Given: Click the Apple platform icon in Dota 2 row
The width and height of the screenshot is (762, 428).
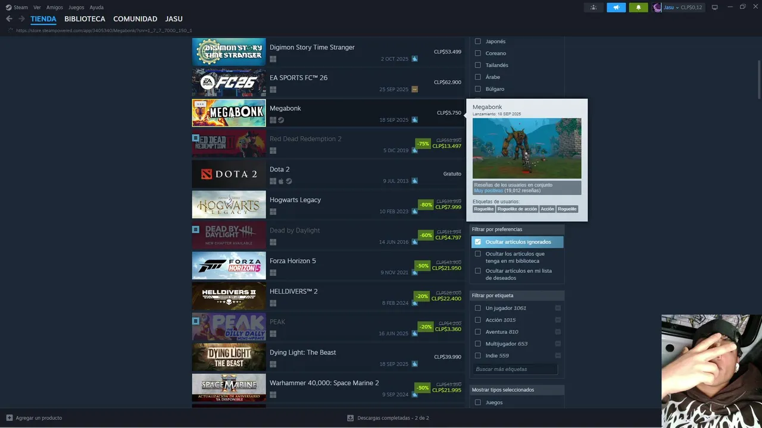Looking at the screenshot, I should (x=281, y=181).
